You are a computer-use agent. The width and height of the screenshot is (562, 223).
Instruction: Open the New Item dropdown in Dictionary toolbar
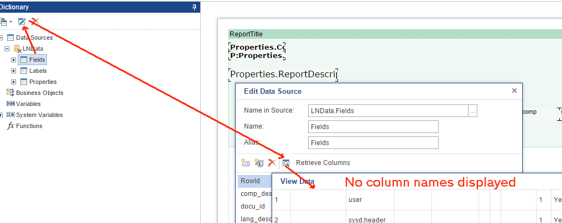pyautogui.click(x=11, y=22)
